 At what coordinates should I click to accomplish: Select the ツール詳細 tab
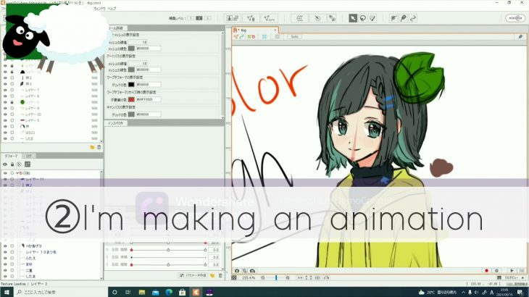(x=117, y=28)
